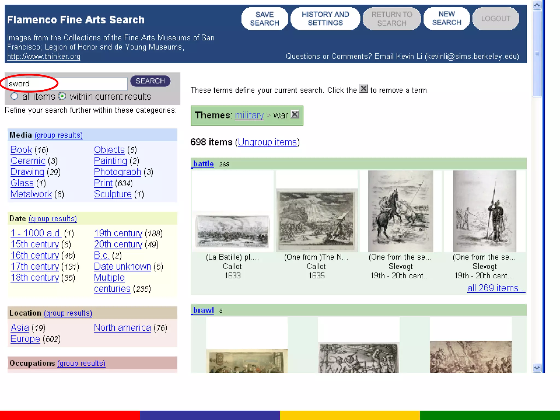Group results by Location
This screenshot has width=560, height=420.
click(68, 313)
